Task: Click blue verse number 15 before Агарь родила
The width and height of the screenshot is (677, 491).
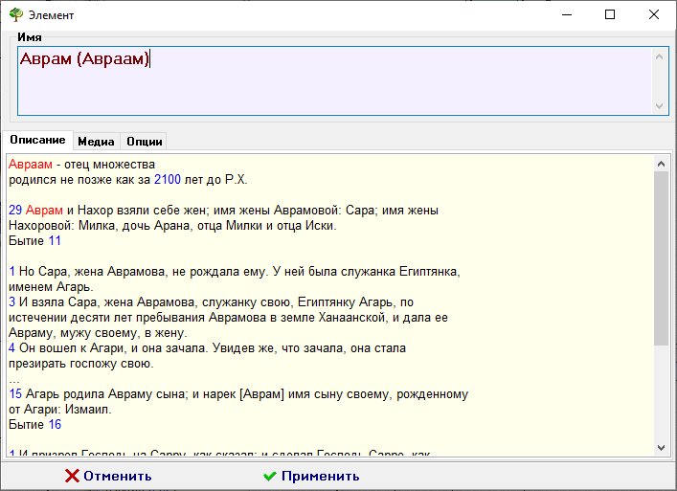Action: coord(14,393)
